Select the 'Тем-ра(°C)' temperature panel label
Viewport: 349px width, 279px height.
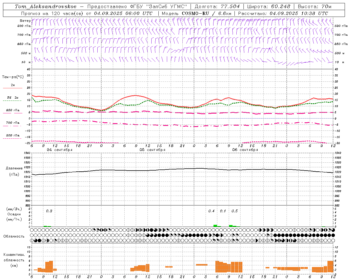coord(13,77)
